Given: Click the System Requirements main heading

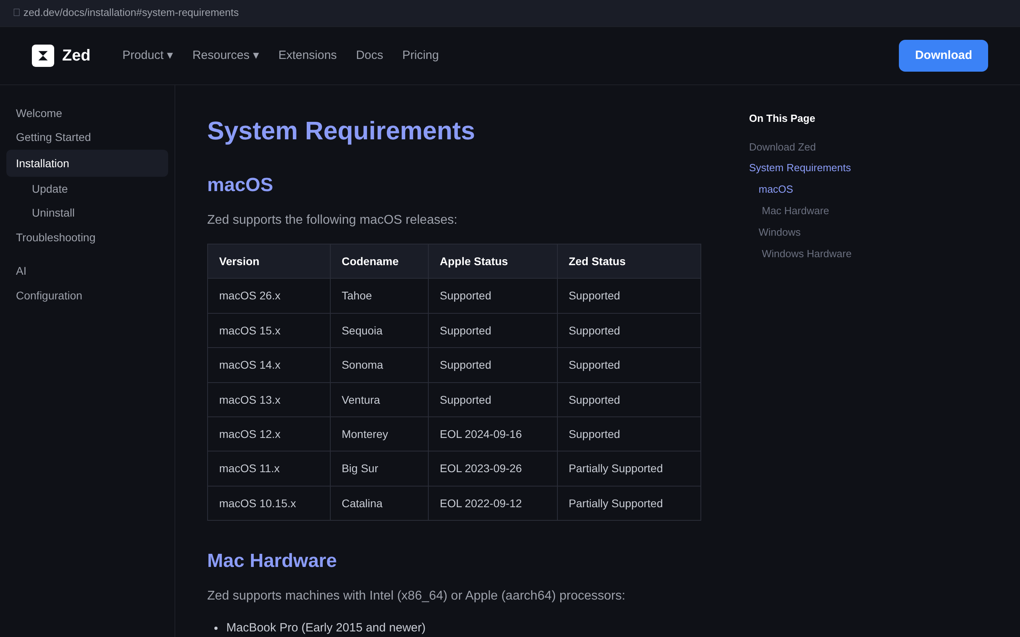Looking at the screenshot, I should pos(341,131).
